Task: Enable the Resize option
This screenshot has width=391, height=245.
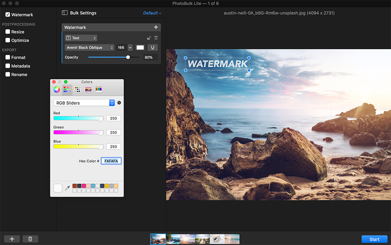Action: [x=7, y=32]
